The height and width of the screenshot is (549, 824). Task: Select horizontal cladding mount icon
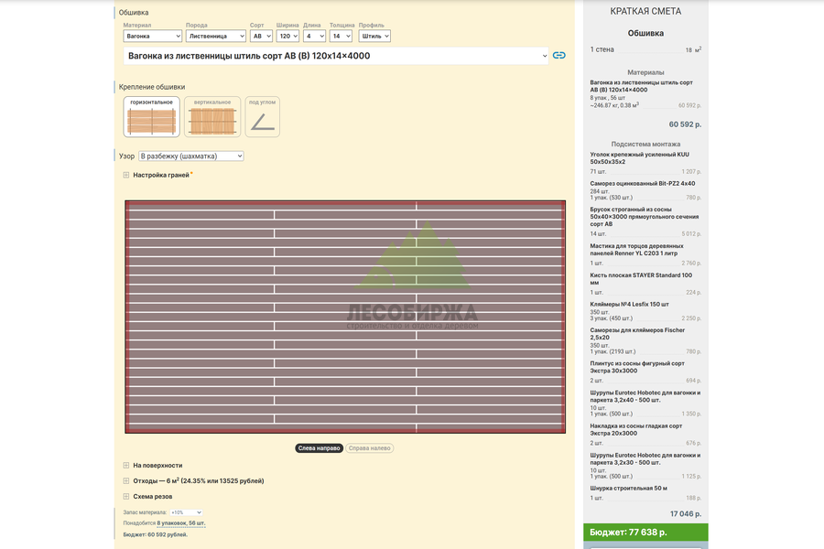coord(152,116)
